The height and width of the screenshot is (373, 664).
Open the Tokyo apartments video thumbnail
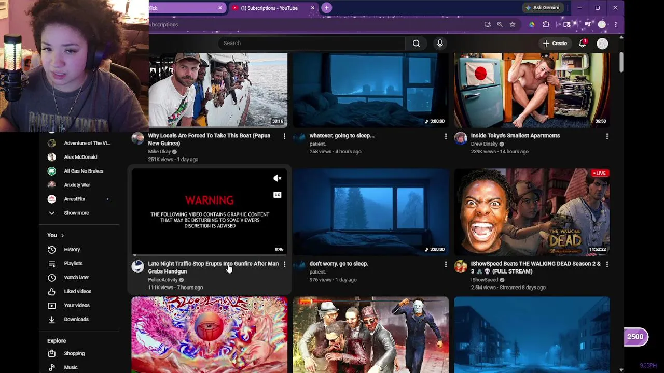(x=532, y=90)
